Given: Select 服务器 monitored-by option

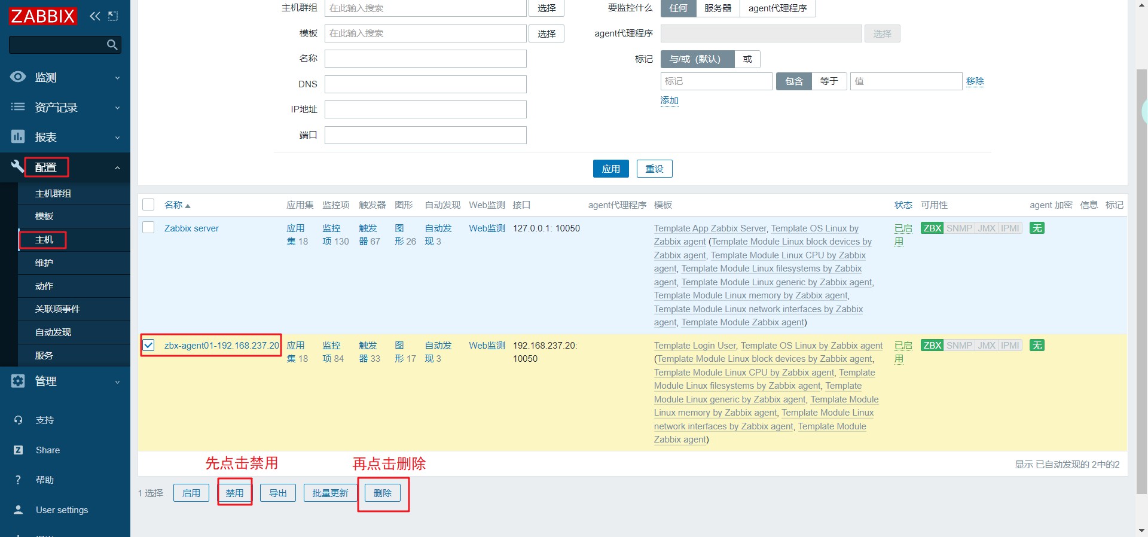Looking at the screenshot, I should tap(717, 8).
